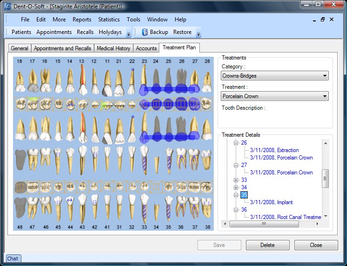Select lower tooth 34 root remnant
The height and width of the screenshot is (266, 347).
(x=156, y=165)
